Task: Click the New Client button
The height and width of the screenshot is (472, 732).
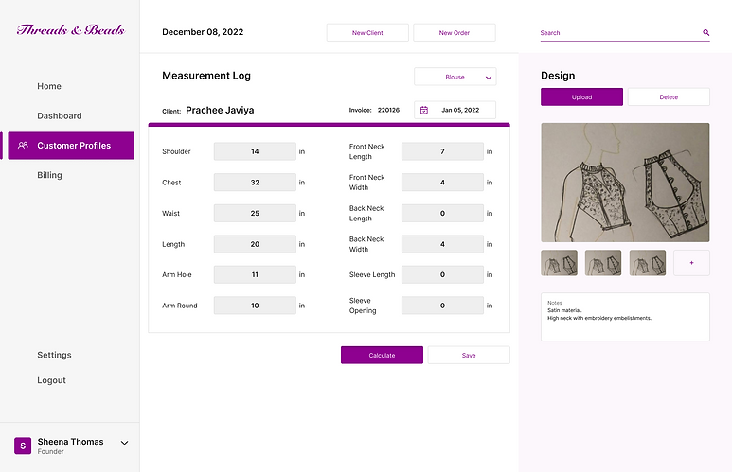Action: click(x=367, y=33)
